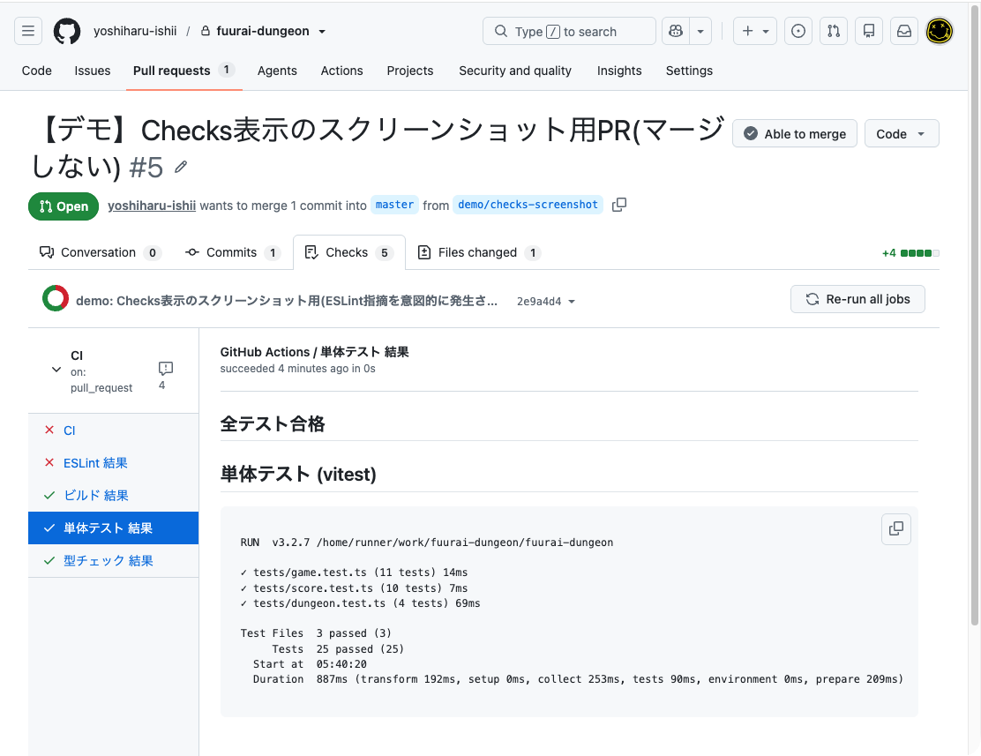The width and height of the screenshot is (981, 756).
Task: Open the Pull requests tab
Action: (183, 71)
